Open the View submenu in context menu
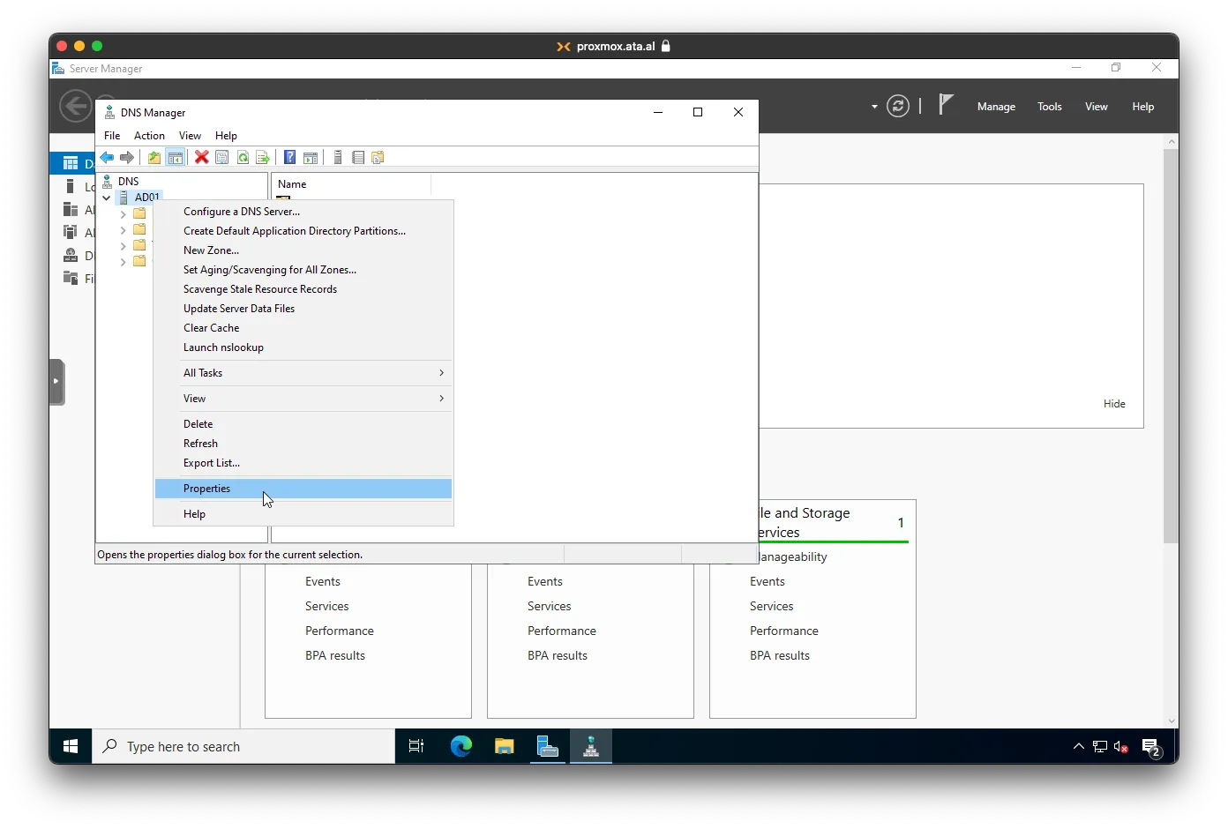The width and height of the screenshot is (1228, 829). coord(303,399)
